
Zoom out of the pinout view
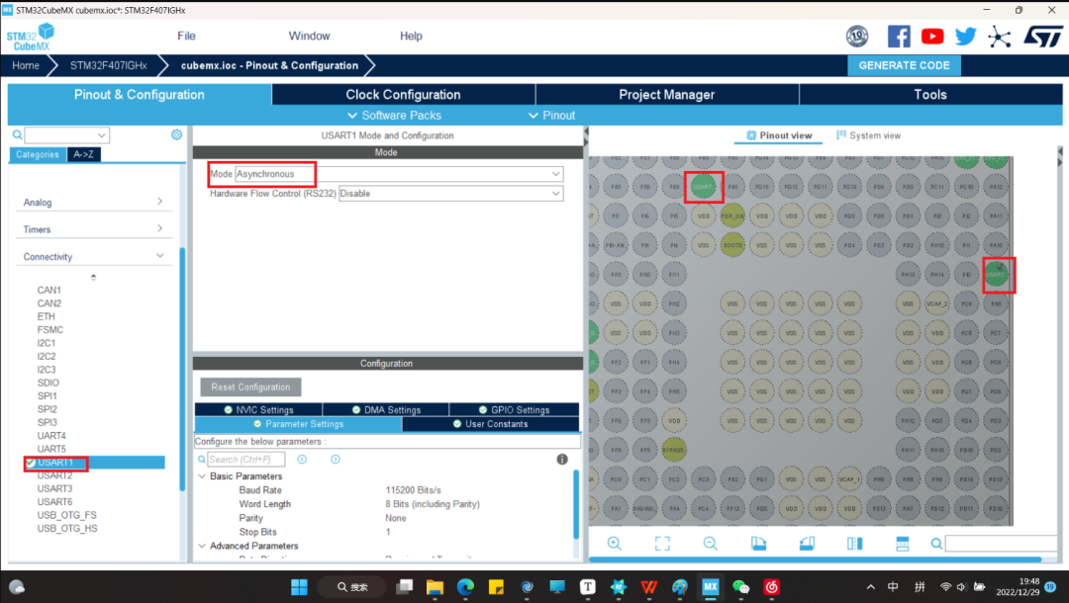(x=710, y=544)
